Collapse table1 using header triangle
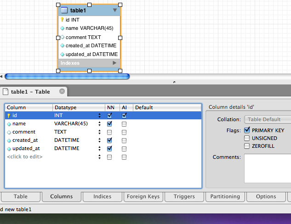 pyautogui.click(x=115, y=10)
